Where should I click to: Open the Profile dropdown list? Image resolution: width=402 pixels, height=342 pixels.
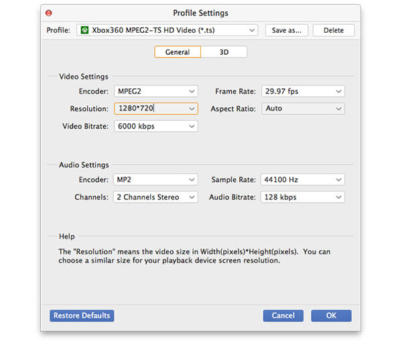pyautogui.click(x=252, y=30)
